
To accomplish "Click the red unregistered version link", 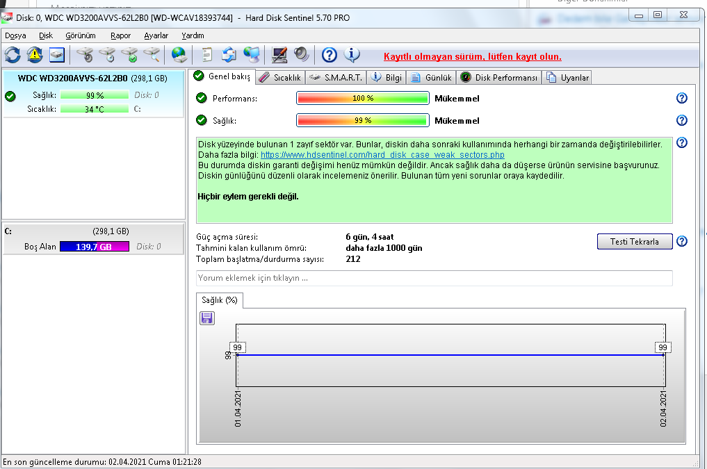I will tap(473, 57).
